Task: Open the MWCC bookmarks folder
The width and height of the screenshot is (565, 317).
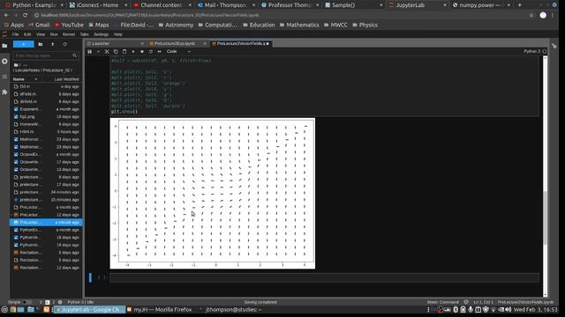Action: click(x=335, y=25)
